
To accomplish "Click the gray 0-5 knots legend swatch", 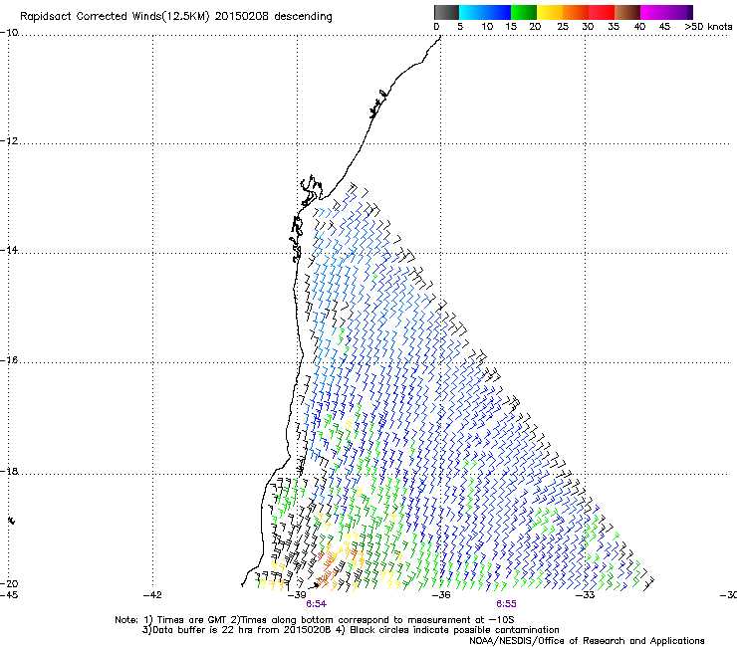I will coord(446,12).
